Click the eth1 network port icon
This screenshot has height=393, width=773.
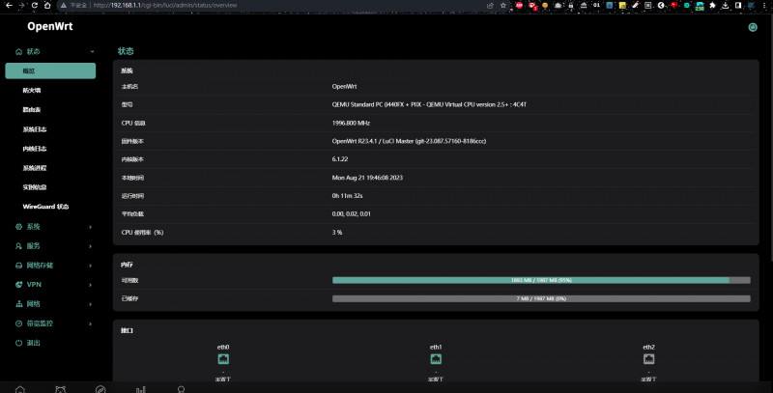(436, 359)
